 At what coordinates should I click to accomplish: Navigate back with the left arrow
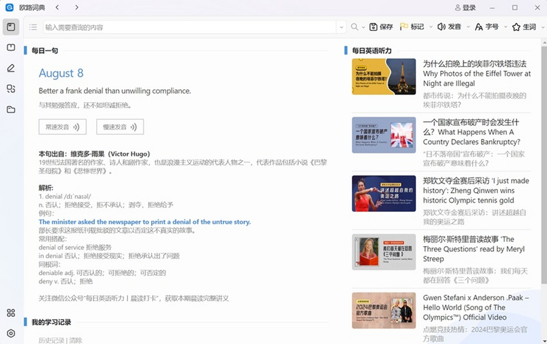pyautogui.click(x=57, y=7)
